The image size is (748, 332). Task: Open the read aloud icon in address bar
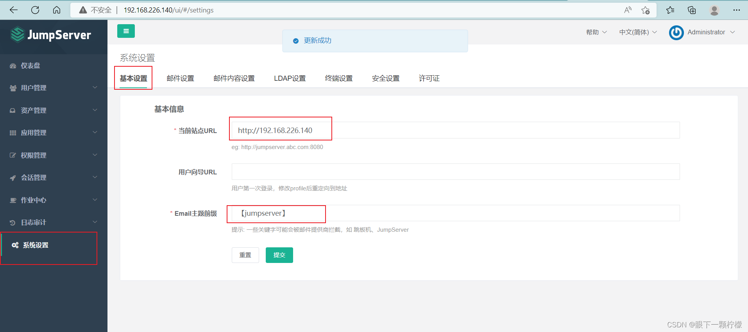[628, 10]
